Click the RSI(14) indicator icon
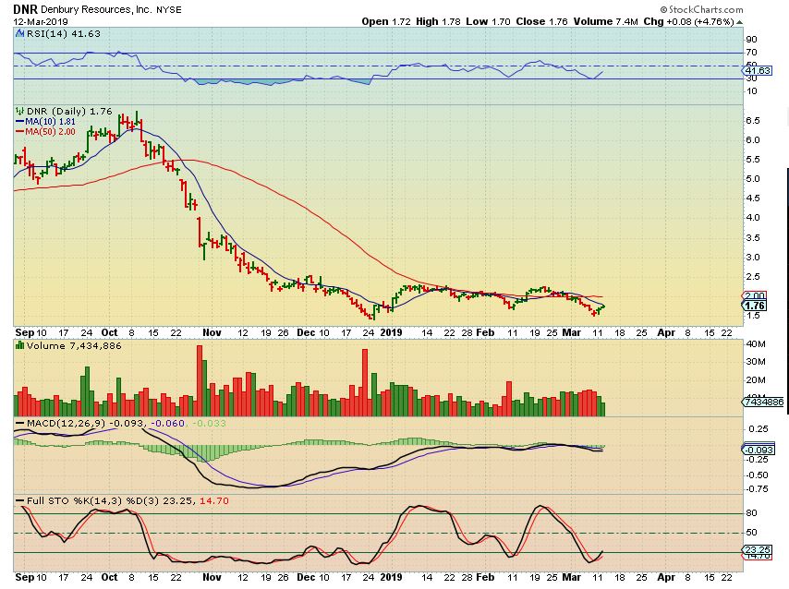Screen dimensions: 789x589 click(x=19, y=34)
